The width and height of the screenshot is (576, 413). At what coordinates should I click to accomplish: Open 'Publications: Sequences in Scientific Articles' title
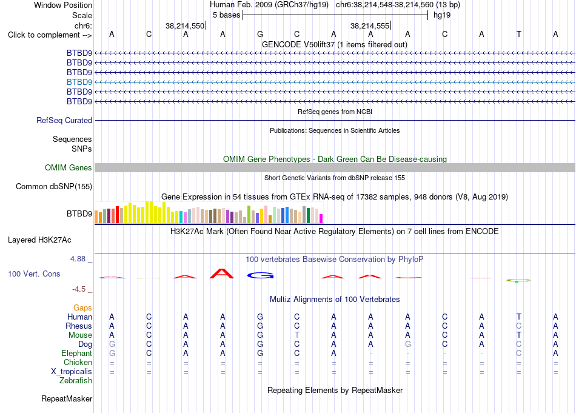coord(335,130)
